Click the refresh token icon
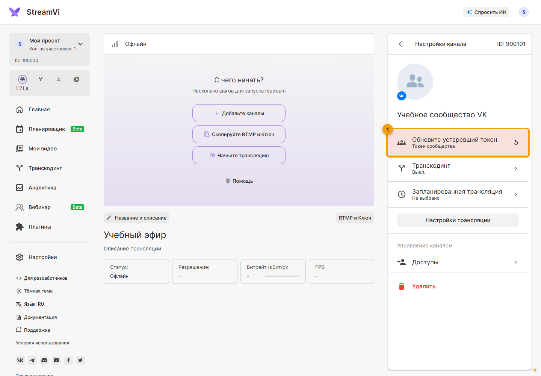541x376 pixels. point(516,143)
